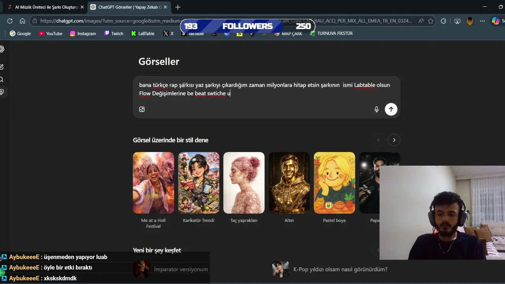The width and height of the screenshot is (505, 284).
Task: Bookmark this page with the star icon
Action: [431, 21]
